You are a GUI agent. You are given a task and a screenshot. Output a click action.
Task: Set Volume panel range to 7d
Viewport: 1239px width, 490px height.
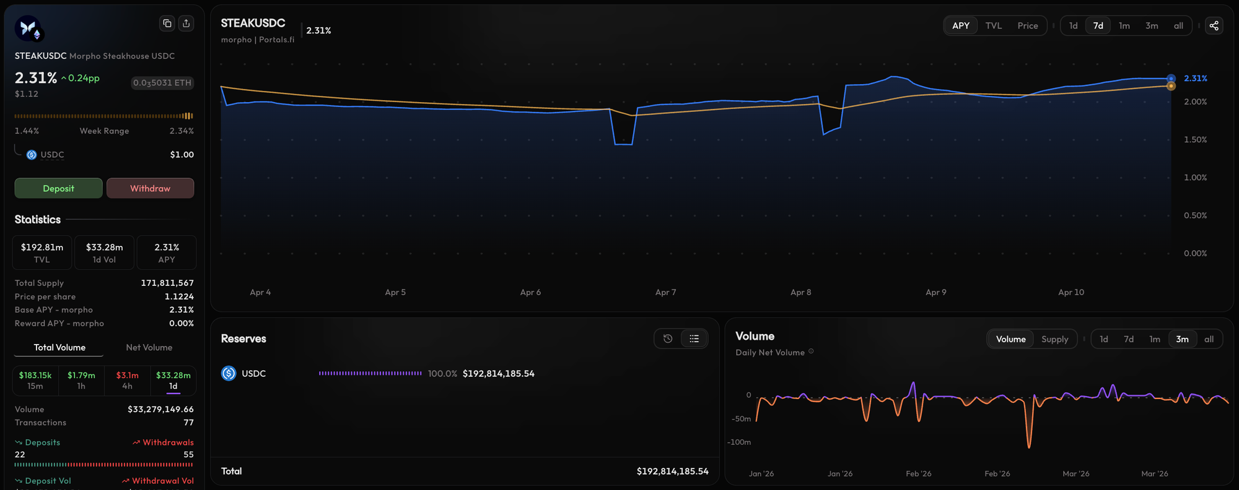coord(1129,339)
